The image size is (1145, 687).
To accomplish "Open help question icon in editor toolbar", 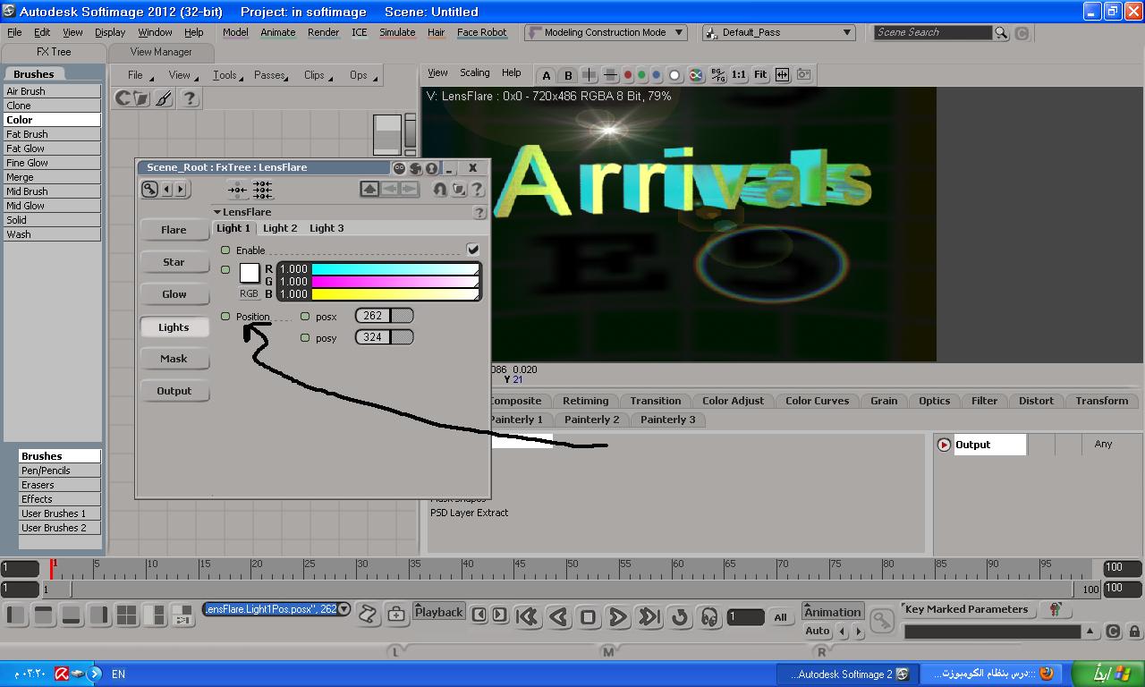I will (477, 189).
